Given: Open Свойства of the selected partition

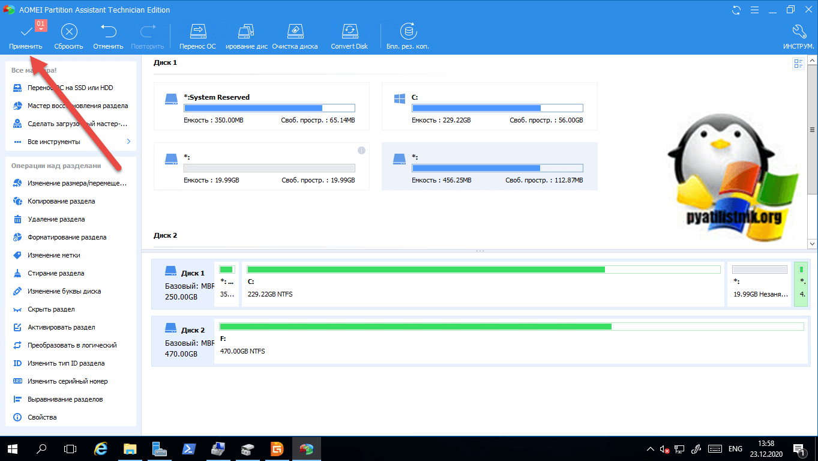Looking at the screenshot, I should (x=42, y=417).
